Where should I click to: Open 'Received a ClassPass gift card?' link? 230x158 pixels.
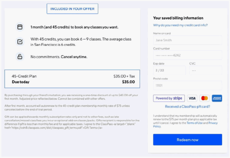point(187,107)
